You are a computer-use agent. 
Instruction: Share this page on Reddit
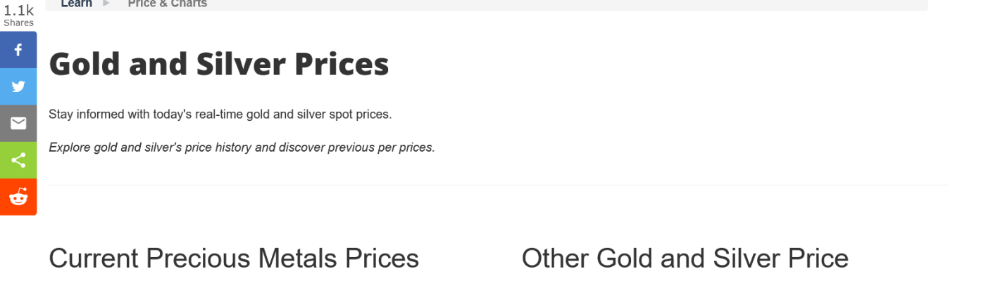tap(18, 197)
